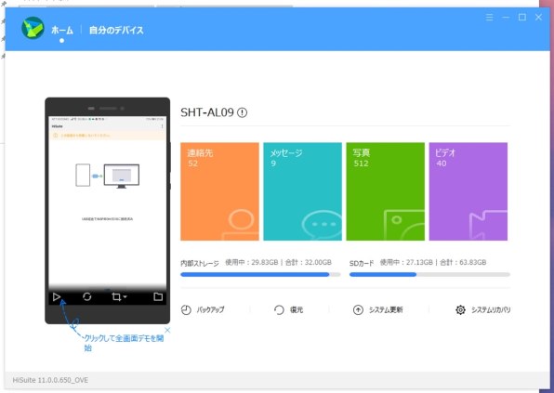Viewport: 554px width, 393px height.
Task: Open システム更新 system update
Action: click(x=377, y=309)
